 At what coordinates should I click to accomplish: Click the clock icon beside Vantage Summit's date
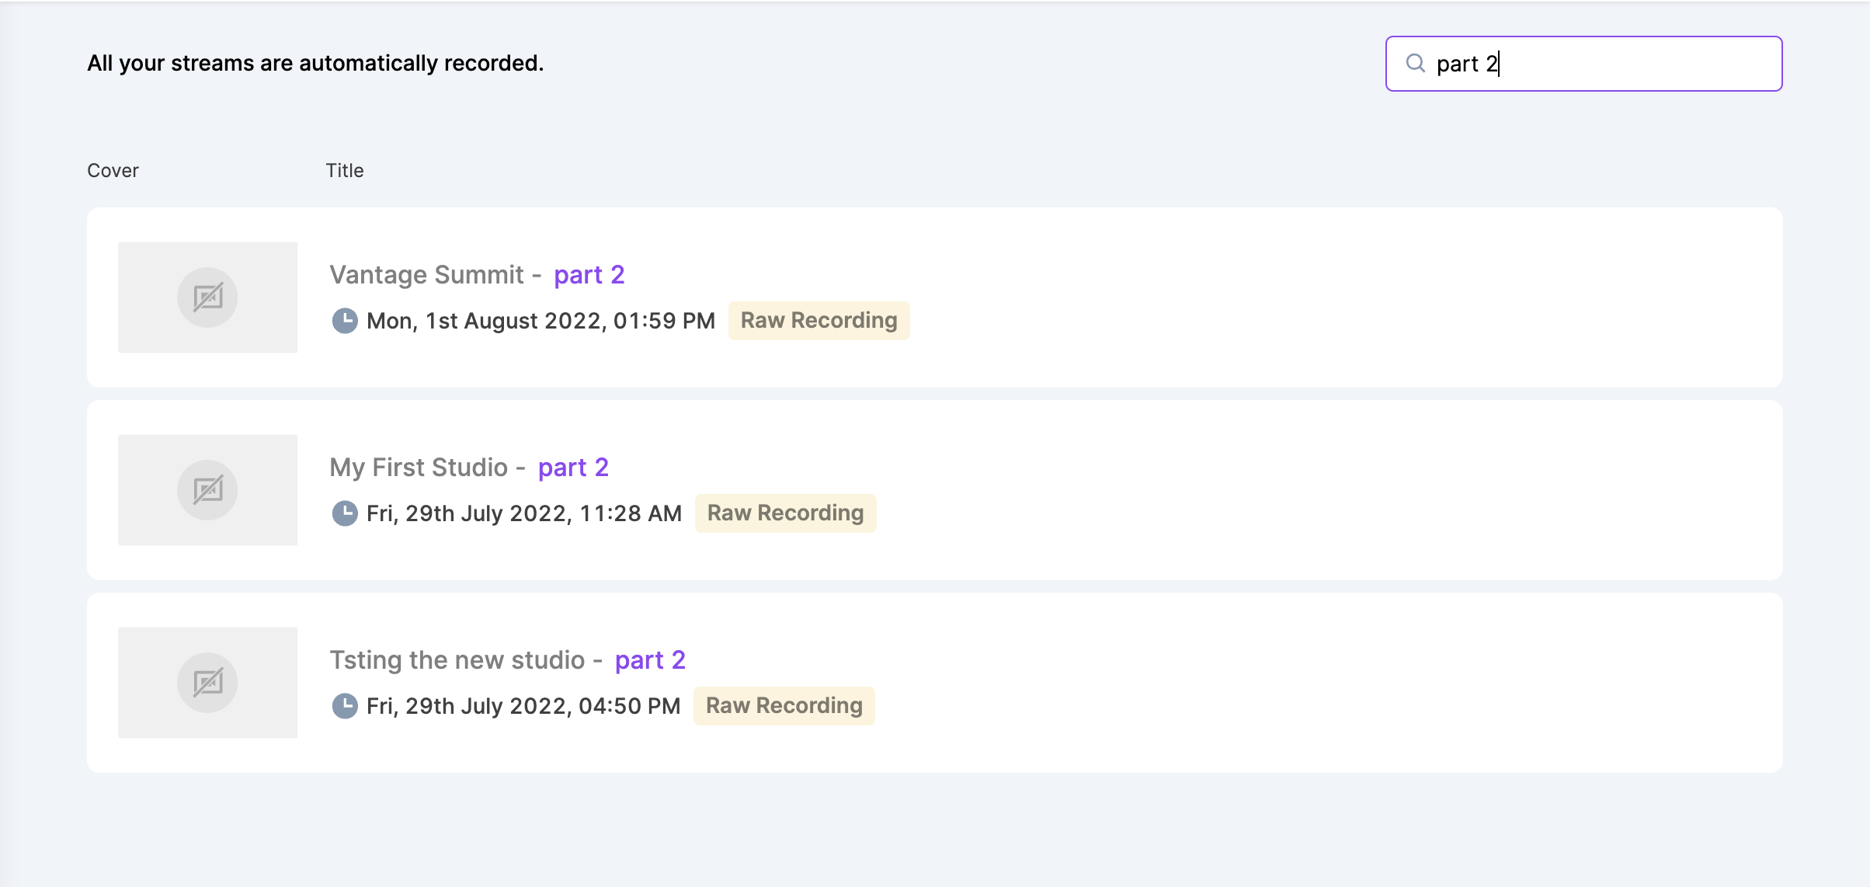(x=346, y=320)
